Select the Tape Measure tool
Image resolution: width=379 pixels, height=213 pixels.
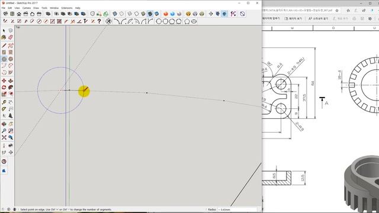coord(4,102)
